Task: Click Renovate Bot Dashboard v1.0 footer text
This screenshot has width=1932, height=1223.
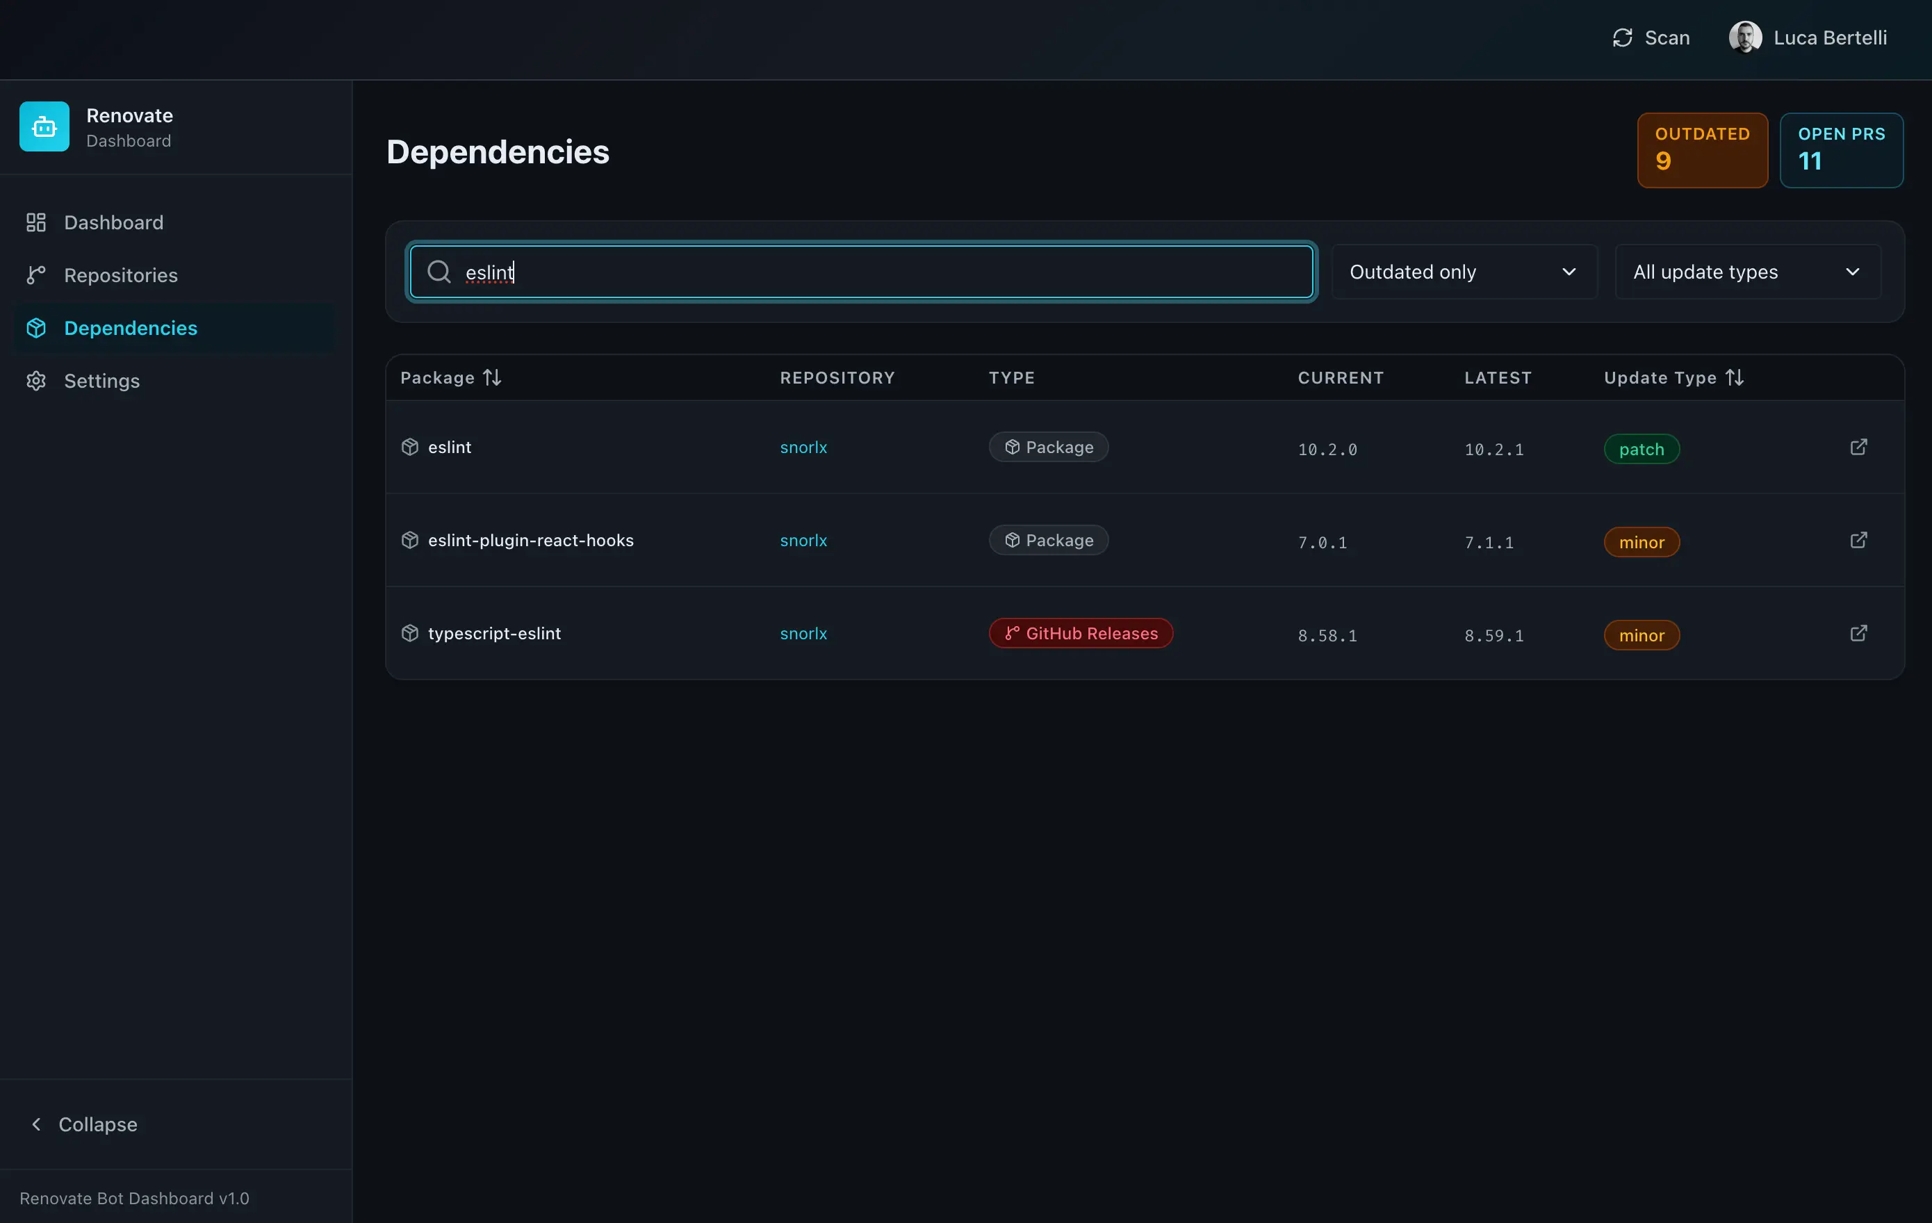Action: pyautogui.click(x=134, y=1198)
